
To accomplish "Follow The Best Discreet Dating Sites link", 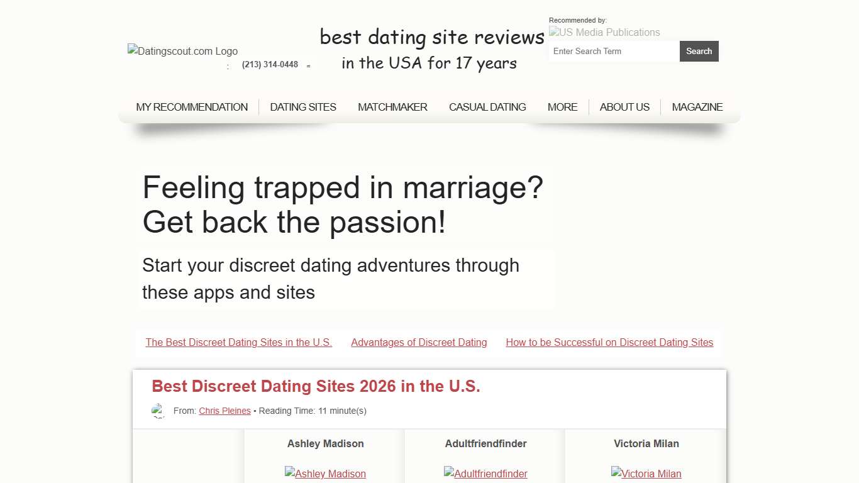I will pos(238,342).
